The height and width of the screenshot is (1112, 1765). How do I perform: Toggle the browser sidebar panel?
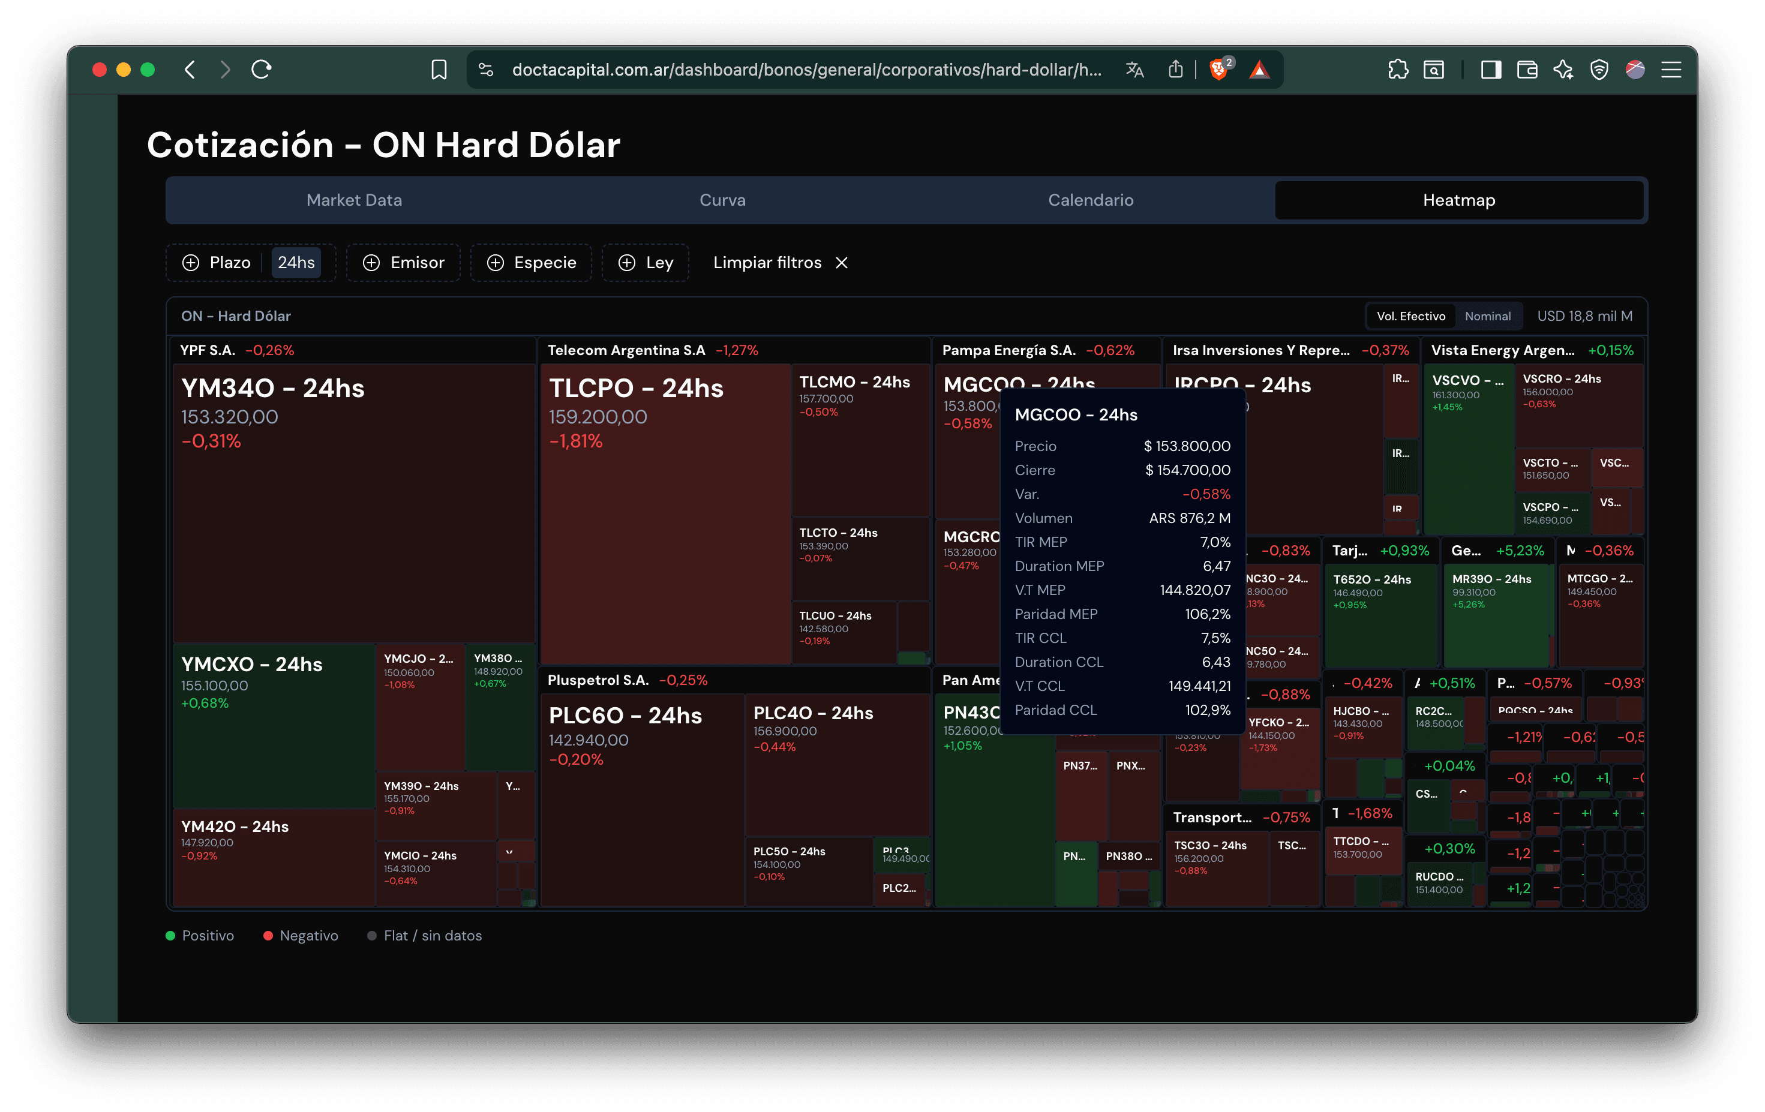[1491, 70]
